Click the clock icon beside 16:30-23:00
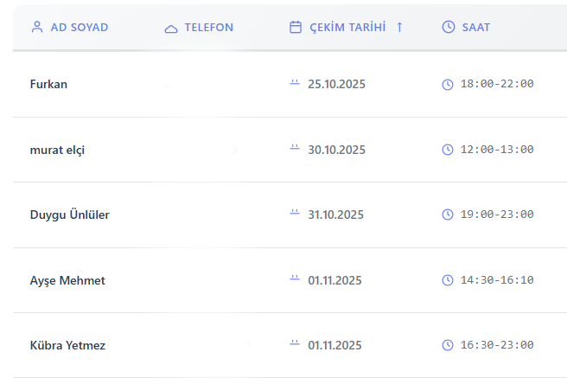Viewport: 567px width, 378px height. 448,345
